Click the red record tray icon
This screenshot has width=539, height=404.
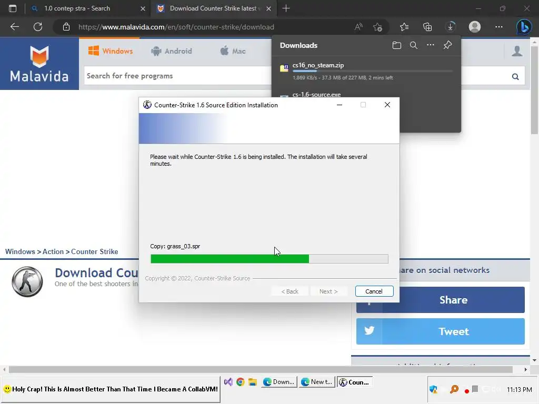pyautogui.click(x=466, y=391)
